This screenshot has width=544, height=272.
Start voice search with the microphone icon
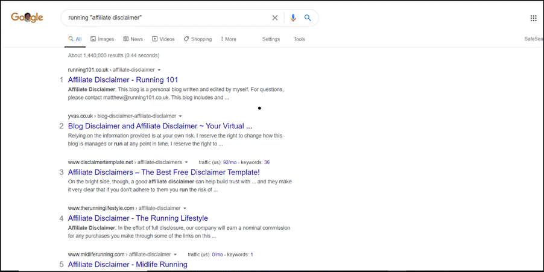tap(293, 18)
